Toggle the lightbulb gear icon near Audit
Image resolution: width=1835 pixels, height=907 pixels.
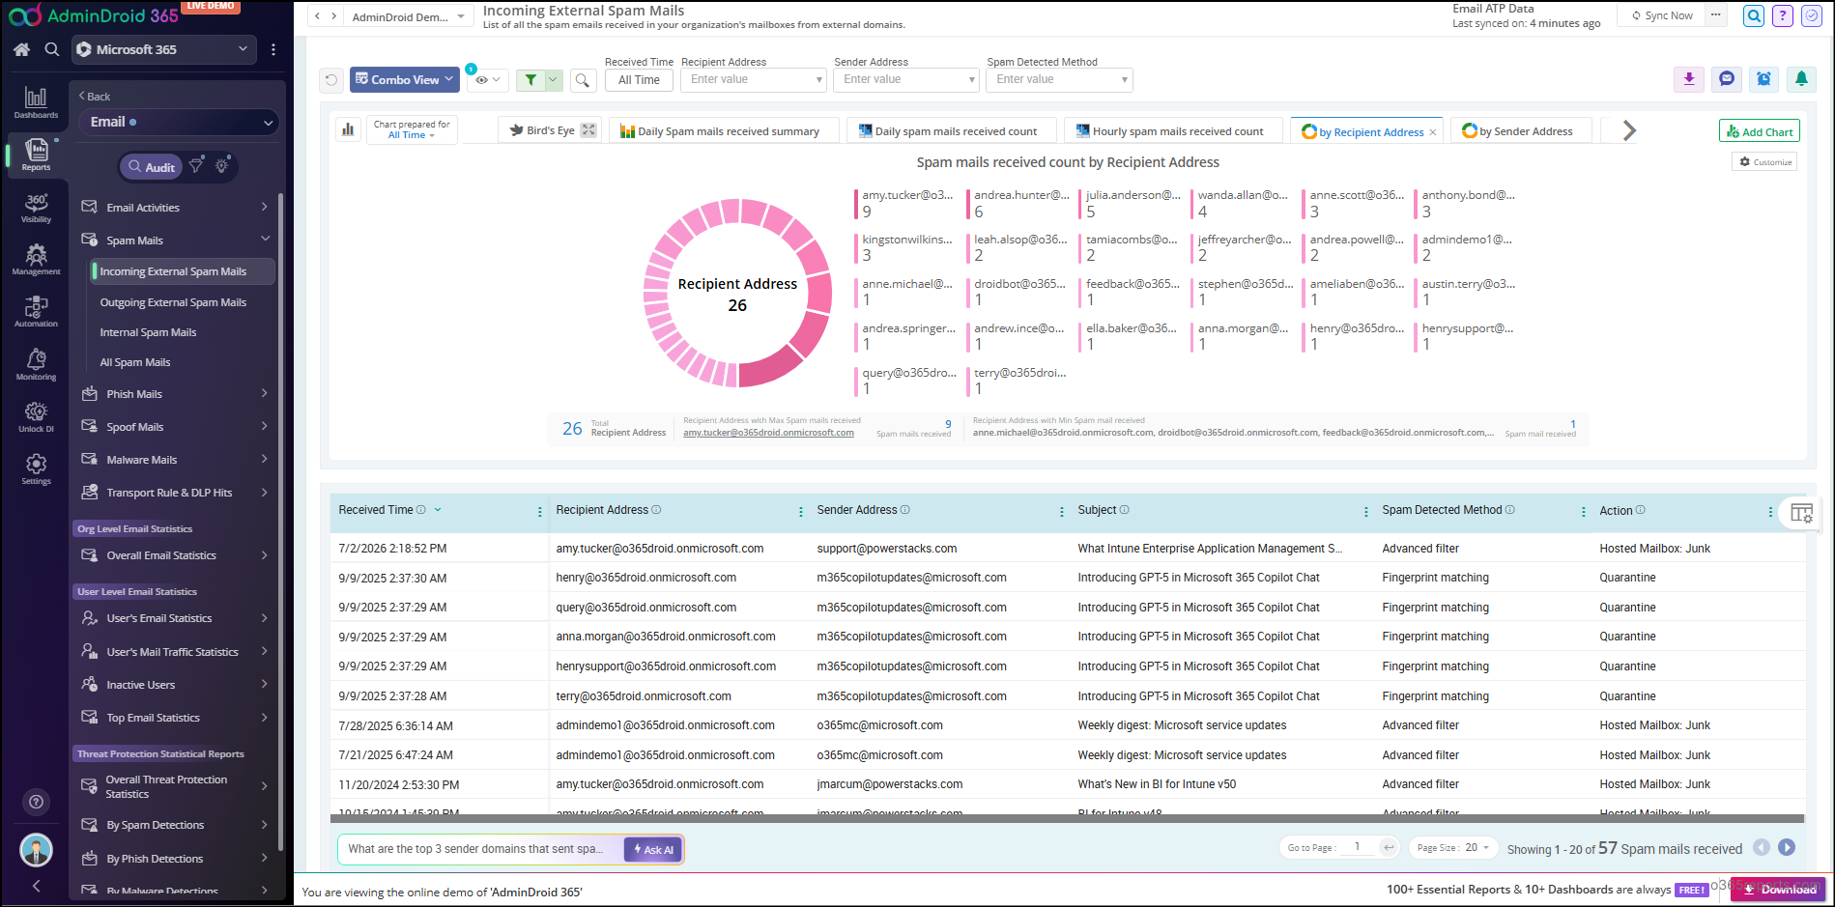(222, 166)
